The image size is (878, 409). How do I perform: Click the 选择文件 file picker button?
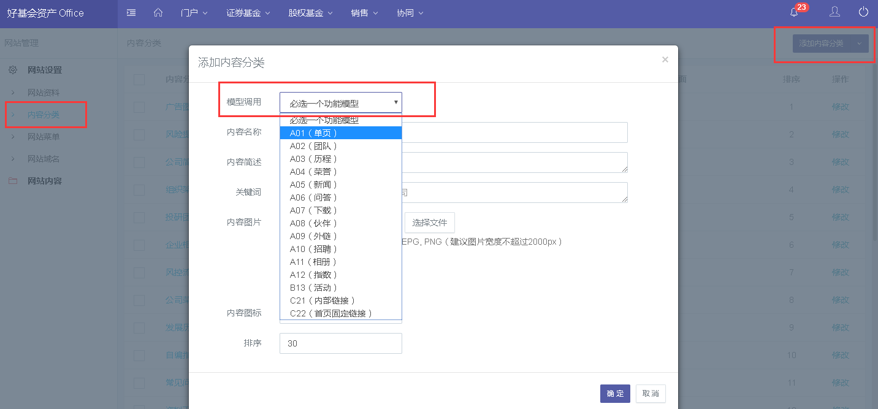pyautogui.click(x=429, y=223)
